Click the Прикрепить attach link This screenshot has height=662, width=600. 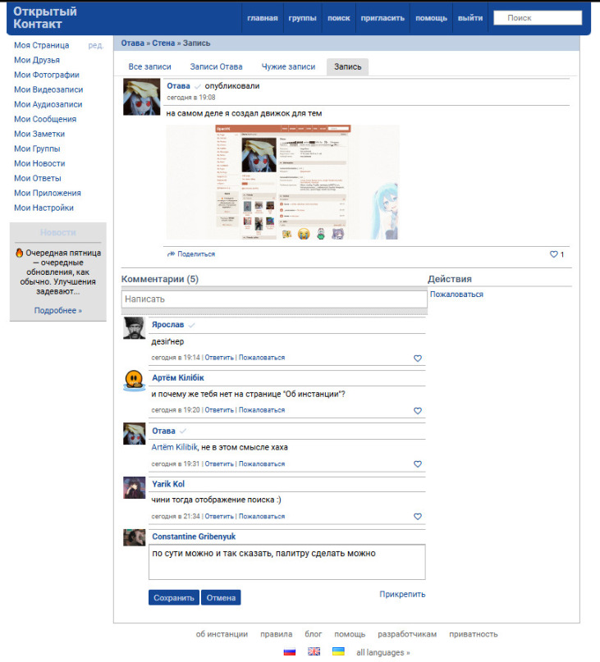coord(402,594)
